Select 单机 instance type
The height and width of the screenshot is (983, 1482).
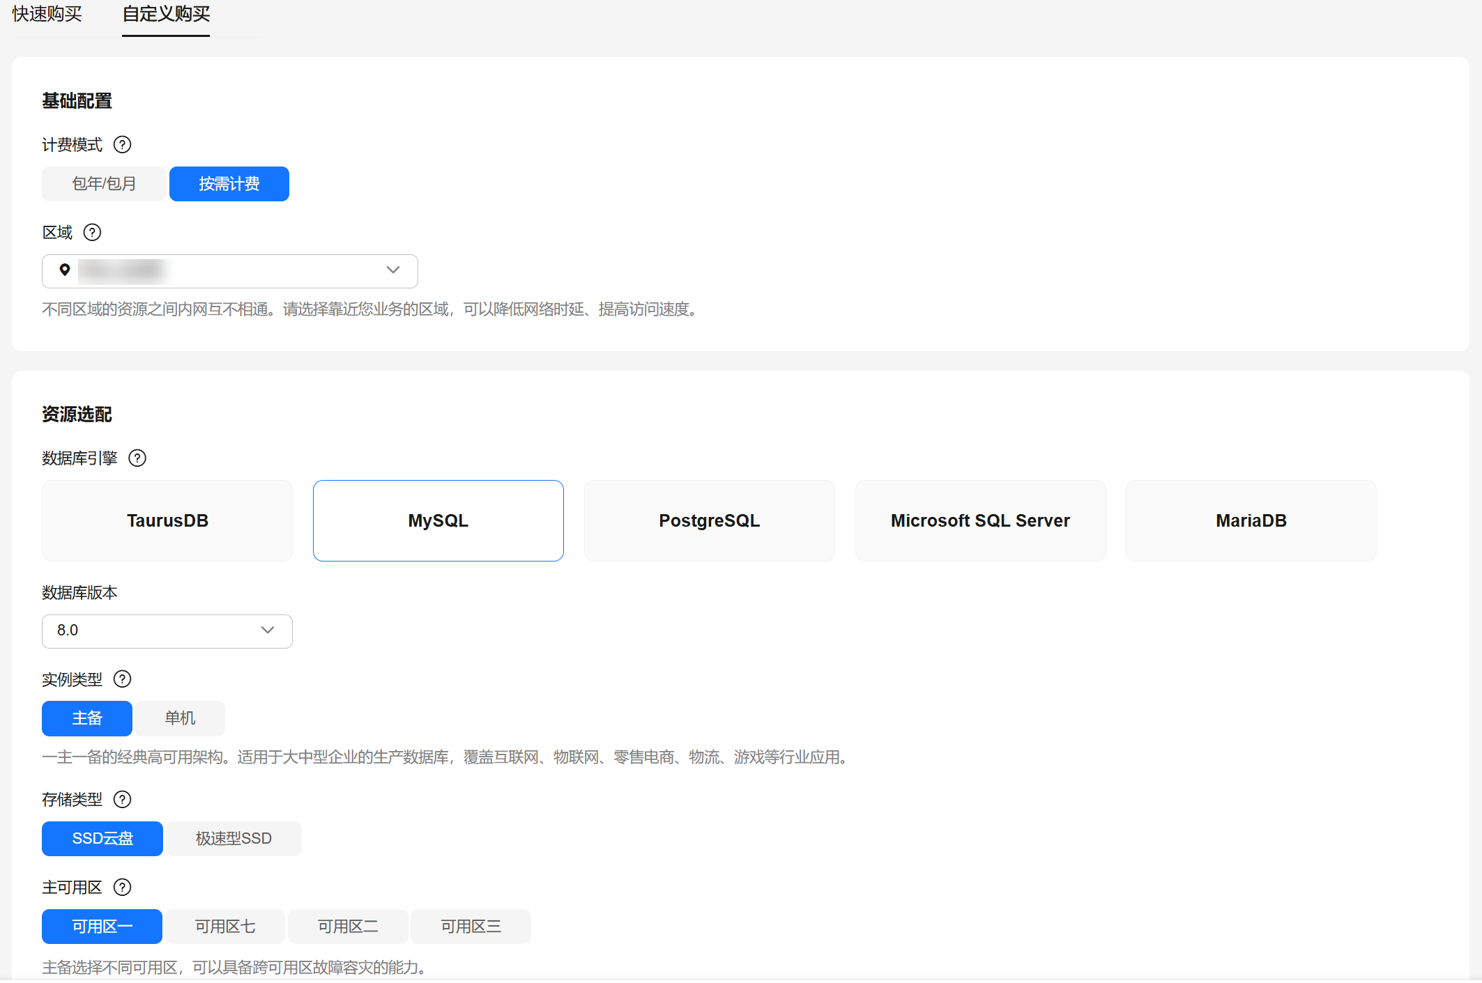tap(180, 718)
